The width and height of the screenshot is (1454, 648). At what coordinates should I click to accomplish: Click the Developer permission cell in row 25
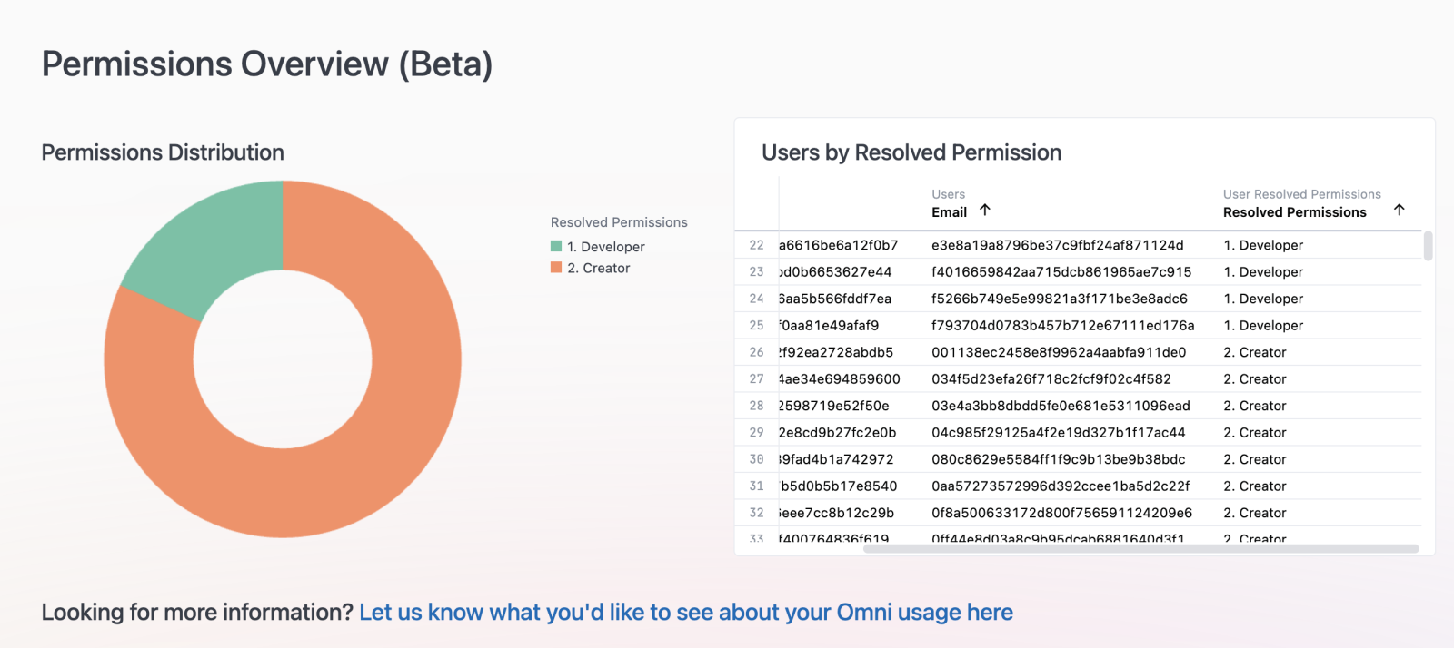point(1263,326)
